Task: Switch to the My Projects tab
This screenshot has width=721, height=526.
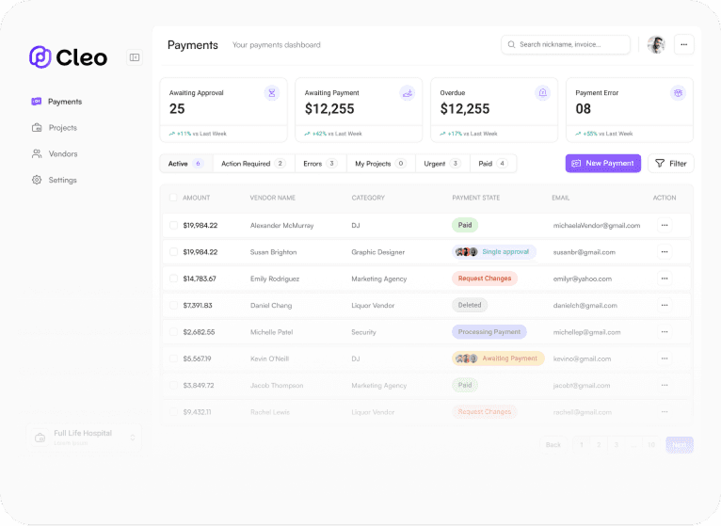Action: [x=380, y=164]
